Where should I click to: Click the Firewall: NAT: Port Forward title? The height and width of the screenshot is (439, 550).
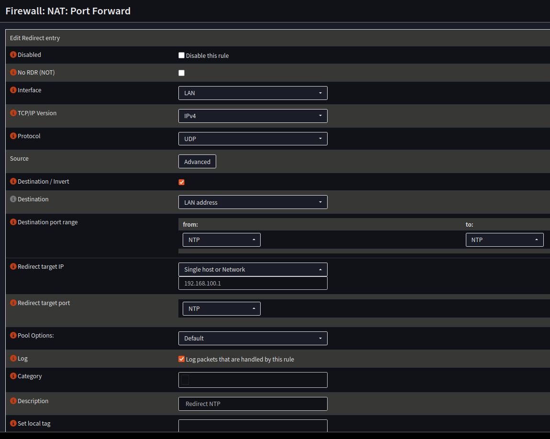pyautogui.click(x=67, y=11)
